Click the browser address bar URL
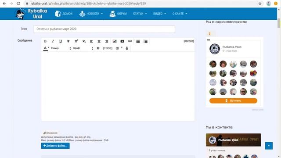This screenshot has width=281, height=158. 88,4
